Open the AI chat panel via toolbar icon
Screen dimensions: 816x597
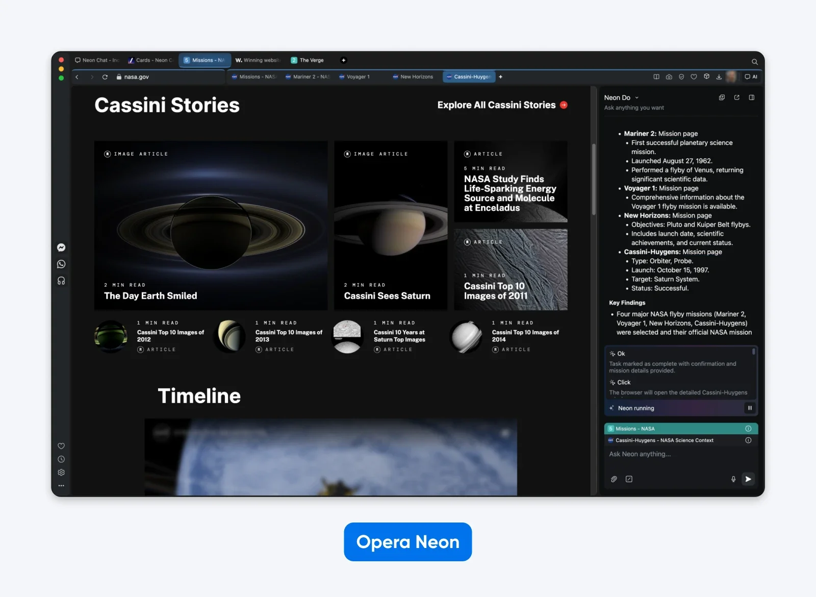tap(751, 77)
